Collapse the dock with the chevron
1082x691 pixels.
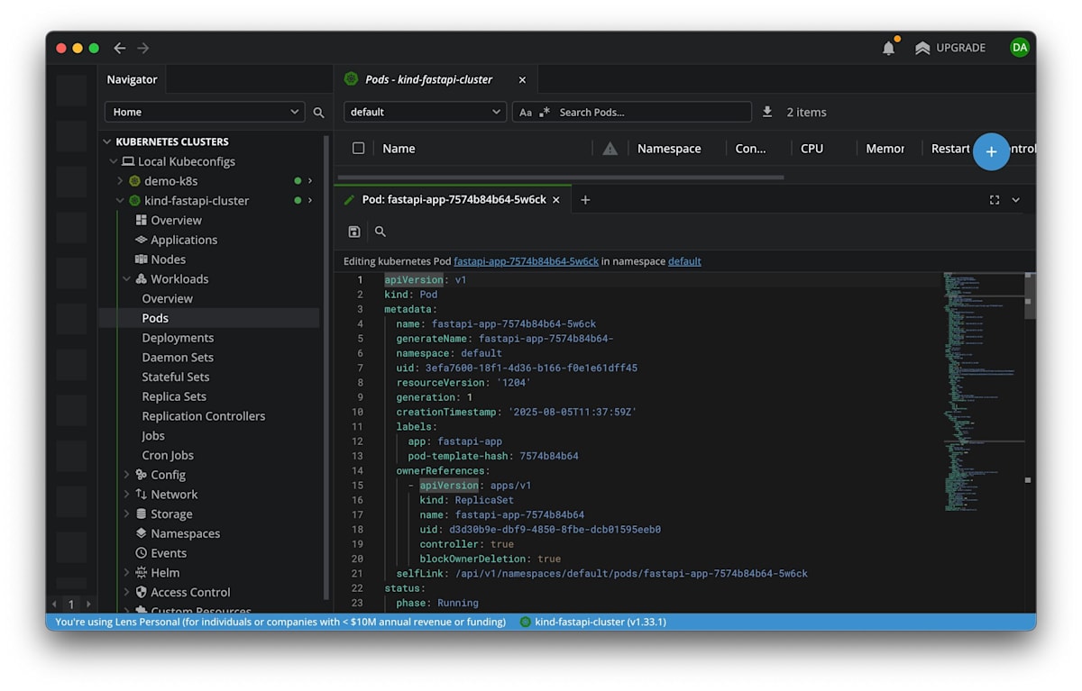(x=1016, y=200)
